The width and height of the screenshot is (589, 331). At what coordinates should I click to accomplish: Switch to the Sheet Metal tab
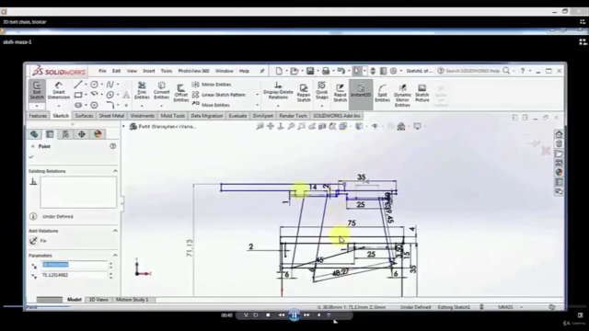pyautogui.click(x=111, y=116)
